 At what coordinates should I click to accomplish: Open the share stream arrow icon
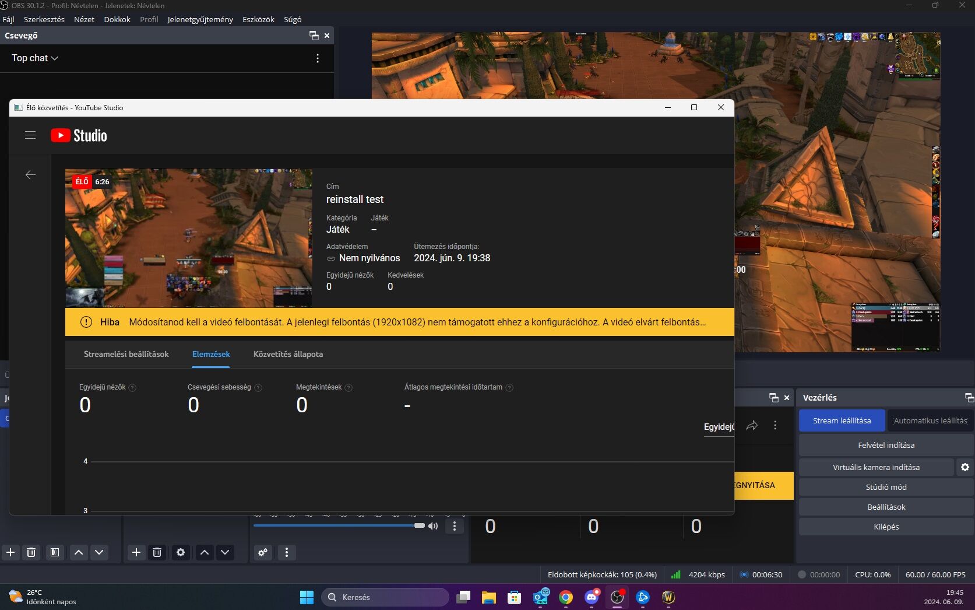pos(752,425)
